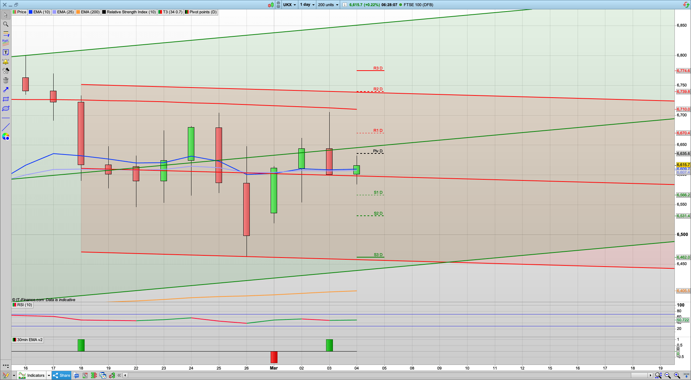Image resolution: width=691 pixels, height=380 pixels.
Task: Select the ellipse drawing tool
Action: (x=6, y=108)
